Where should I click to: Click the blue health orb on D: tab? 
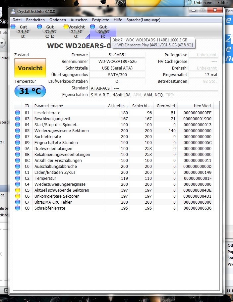coord(13,26)
